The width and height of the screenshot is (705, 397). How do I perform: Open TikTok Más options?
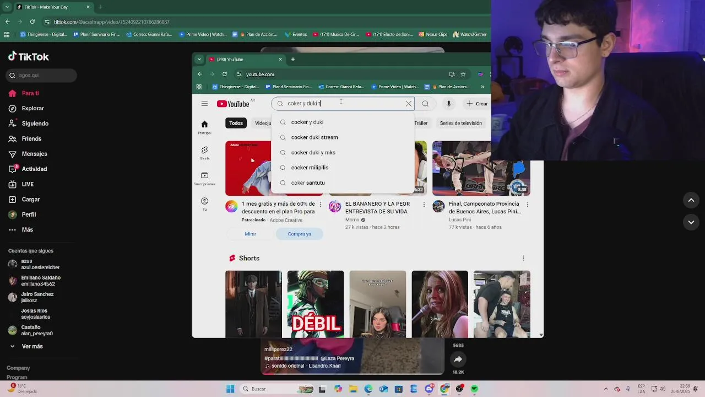tap(20, 230)
